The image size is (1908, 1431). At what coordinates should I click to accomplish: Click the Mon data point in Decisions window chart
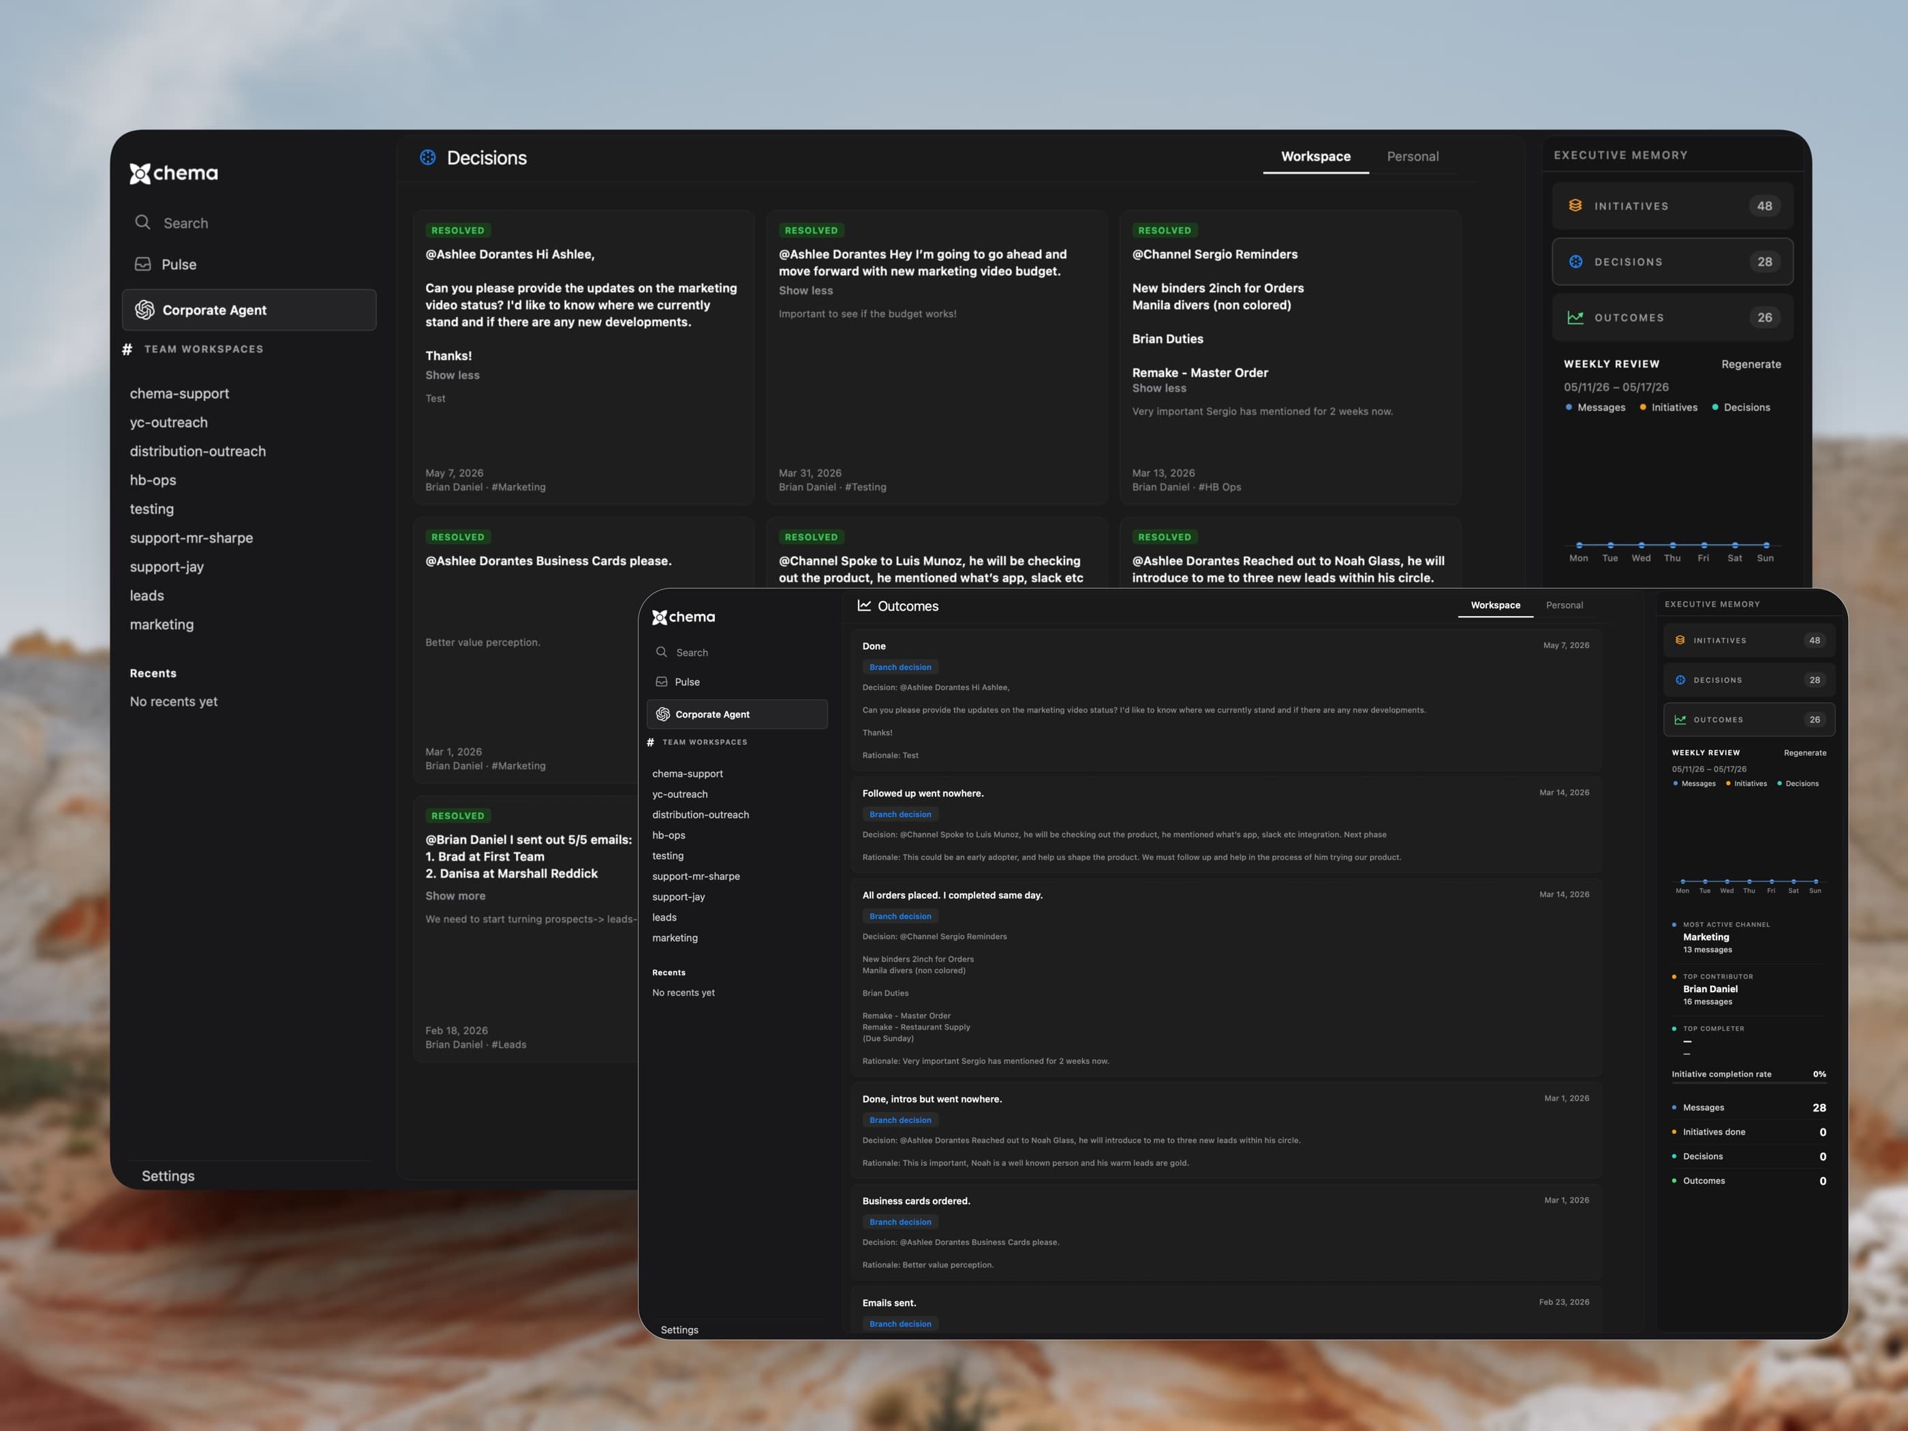pos(1580,545)
